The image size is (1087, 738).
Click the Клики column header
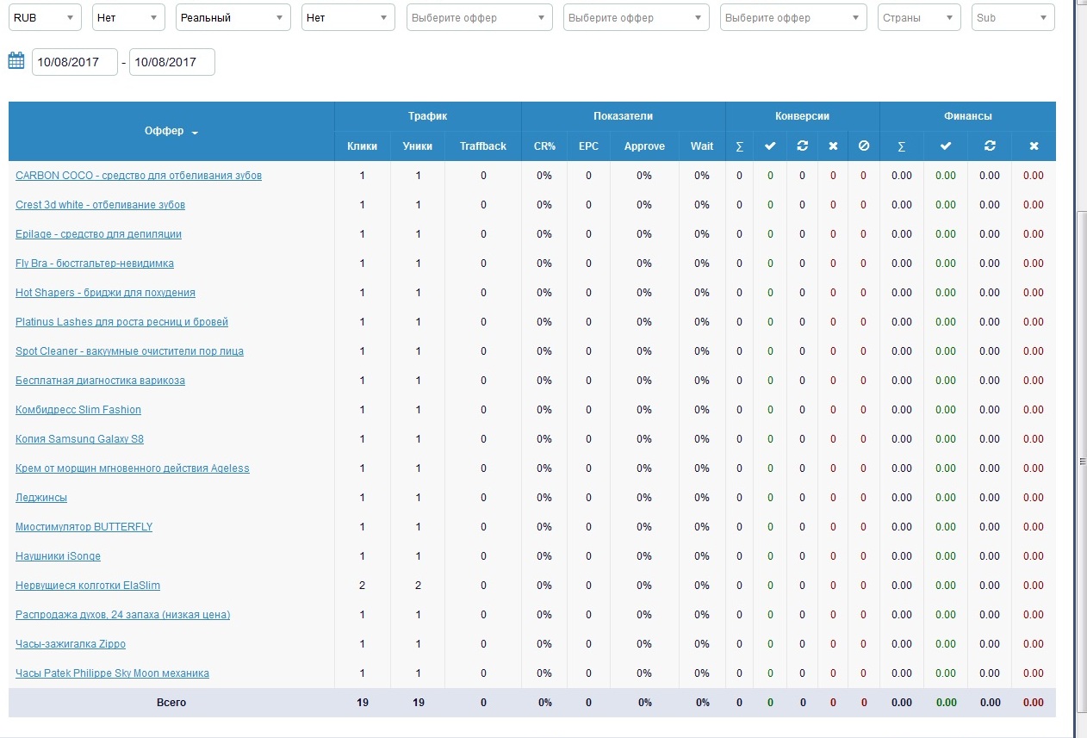362,146
